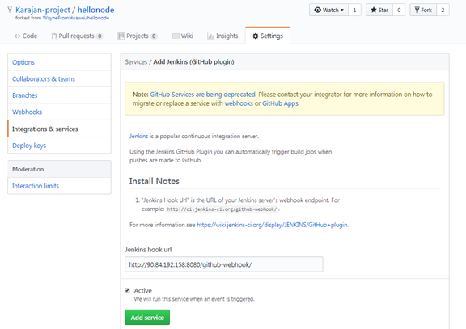Open the hellonode repository link
This screenshot has width=466, height=329.
pyautogui.click(x=95, y=10)
